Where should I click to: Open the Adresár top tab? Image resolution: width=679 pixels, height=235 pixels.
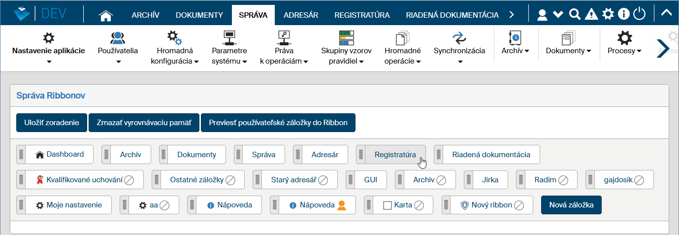pos(301,15)
